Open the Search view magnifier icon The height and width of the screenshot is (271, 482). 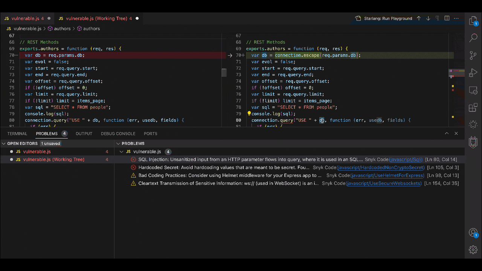[x=473, y=38]
